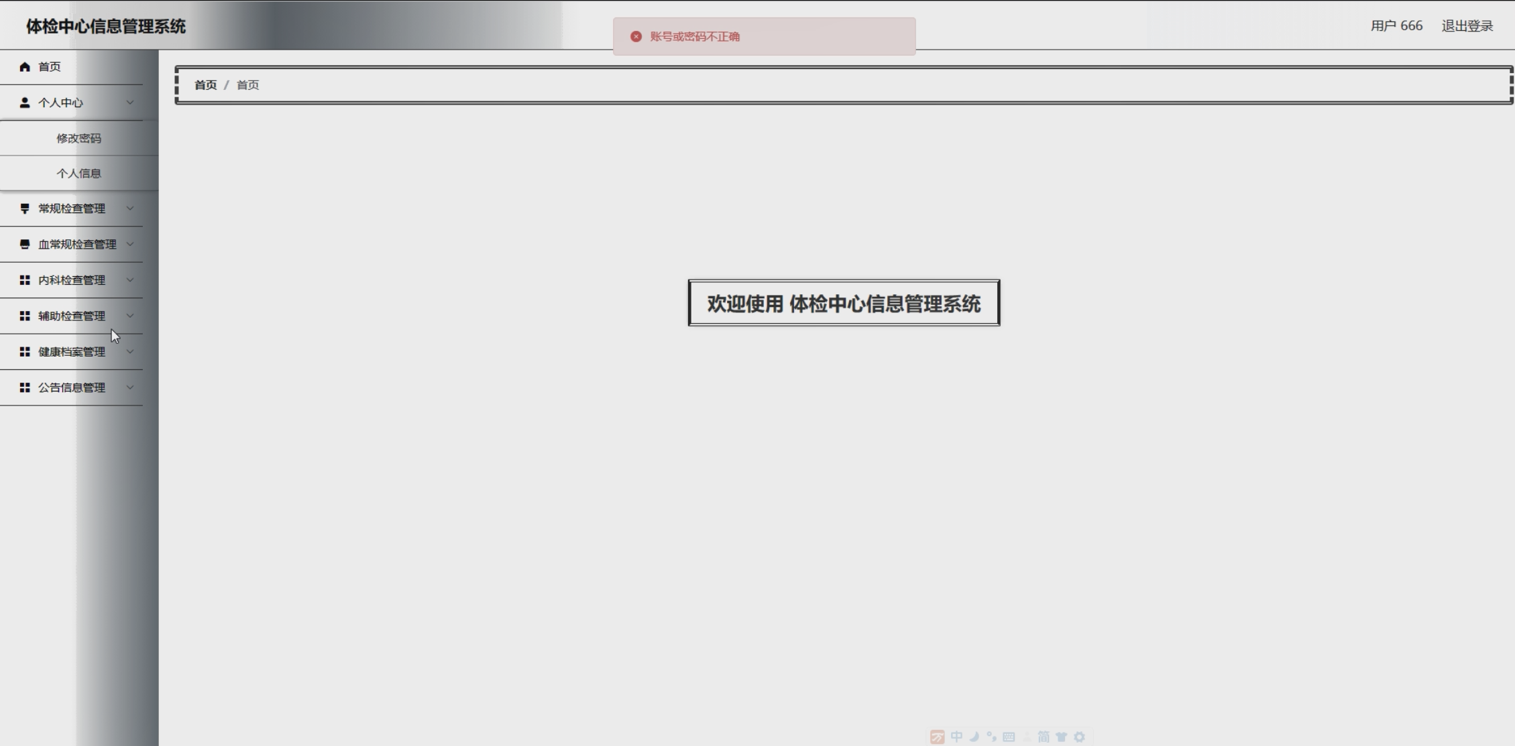Expand the 辅助检查管理 chevron
1515x746 pixels.
point(130,316)
